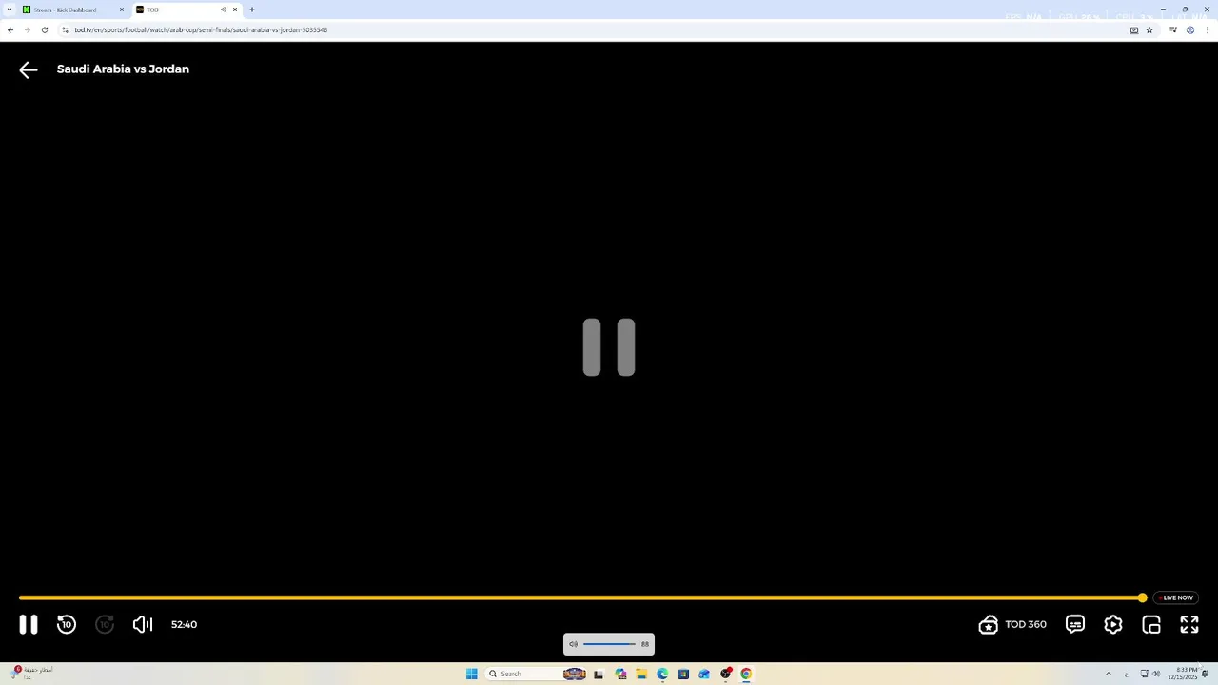Open subtitles and audio options icon
Viewport: 1218px width, 685px height.
tap(1075, 624)
